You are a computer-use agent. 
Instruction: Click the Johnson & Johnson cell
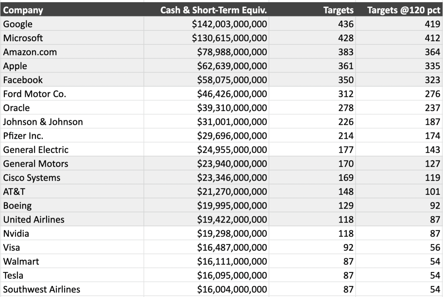43,122
